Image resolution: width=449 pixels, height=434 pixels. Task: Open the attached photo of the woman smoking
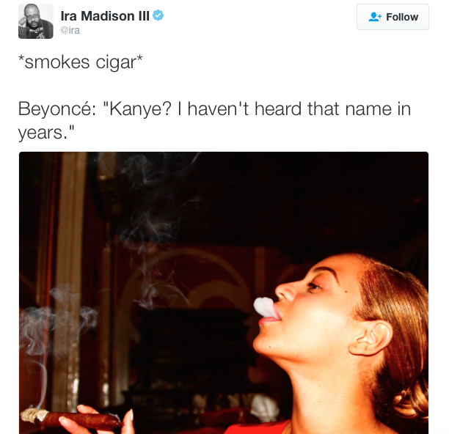(x=224, y=293)
